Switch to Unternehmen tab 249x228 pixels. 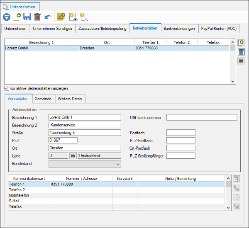(x=15, y=29)
